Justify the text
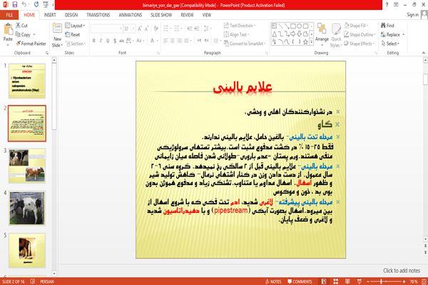Viewport: 428px width, 285px height. click(x=186, y=41)
